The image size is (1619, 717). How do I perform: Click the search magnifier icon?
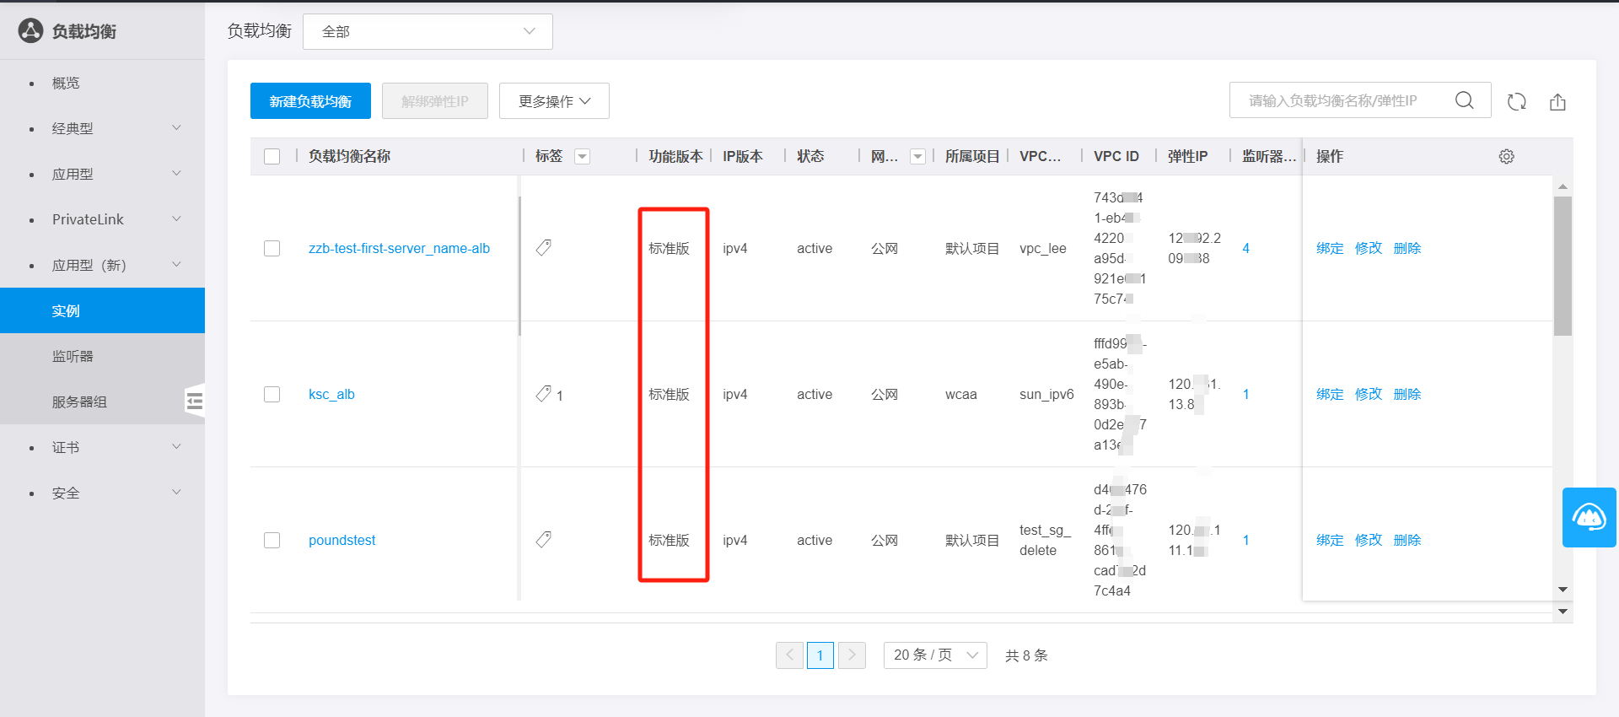pos(1464,100)
